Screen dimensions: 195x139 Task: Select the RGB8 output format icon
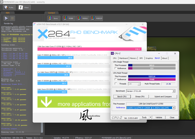coord(69,18)
